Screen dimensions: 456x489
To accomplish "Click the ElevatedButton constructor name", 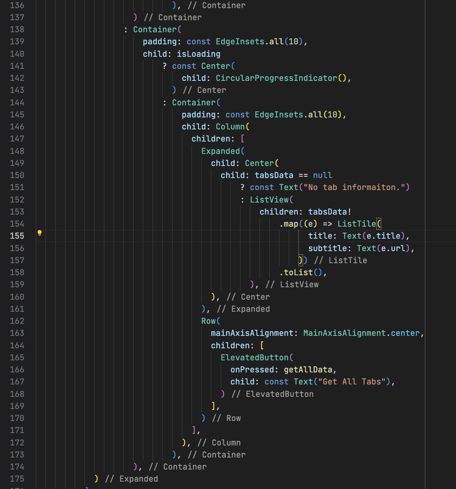I will (254, 358).
